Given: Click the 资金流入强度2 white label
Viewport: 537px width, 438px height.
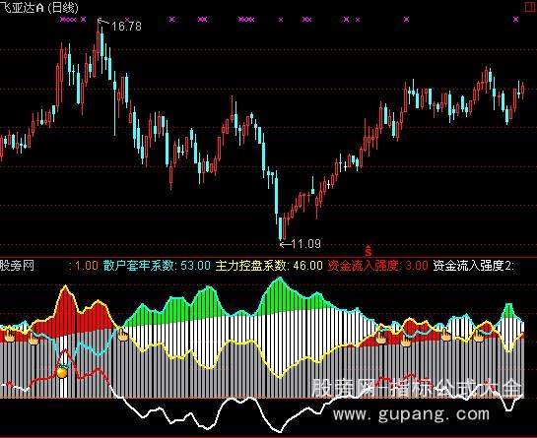Looking at the screenshot, I should click(474, 265).
